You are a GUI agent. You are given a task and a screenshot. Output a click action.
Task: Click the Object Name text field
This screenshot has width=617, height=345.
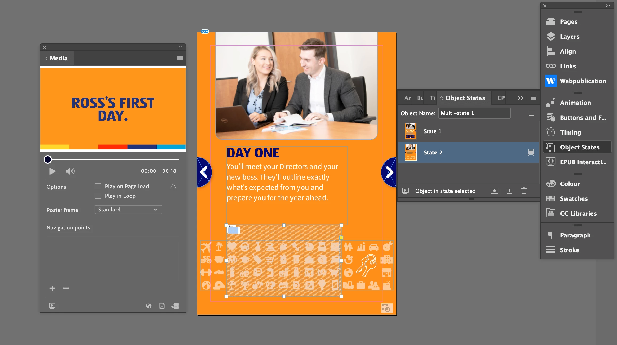point(474,113)
